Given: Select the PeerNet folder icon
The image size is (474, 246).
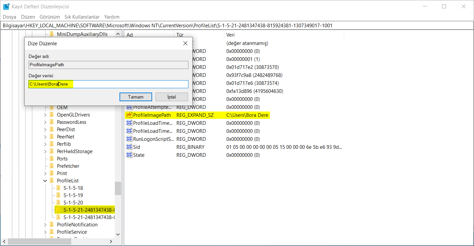Looking at the screenshot, I should point(52,137).
